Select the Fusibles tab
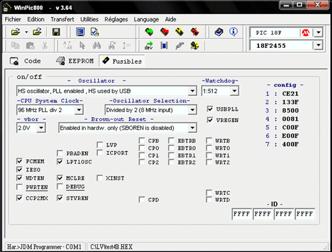This screenshot has height=252, width=332. click(122, 61)
